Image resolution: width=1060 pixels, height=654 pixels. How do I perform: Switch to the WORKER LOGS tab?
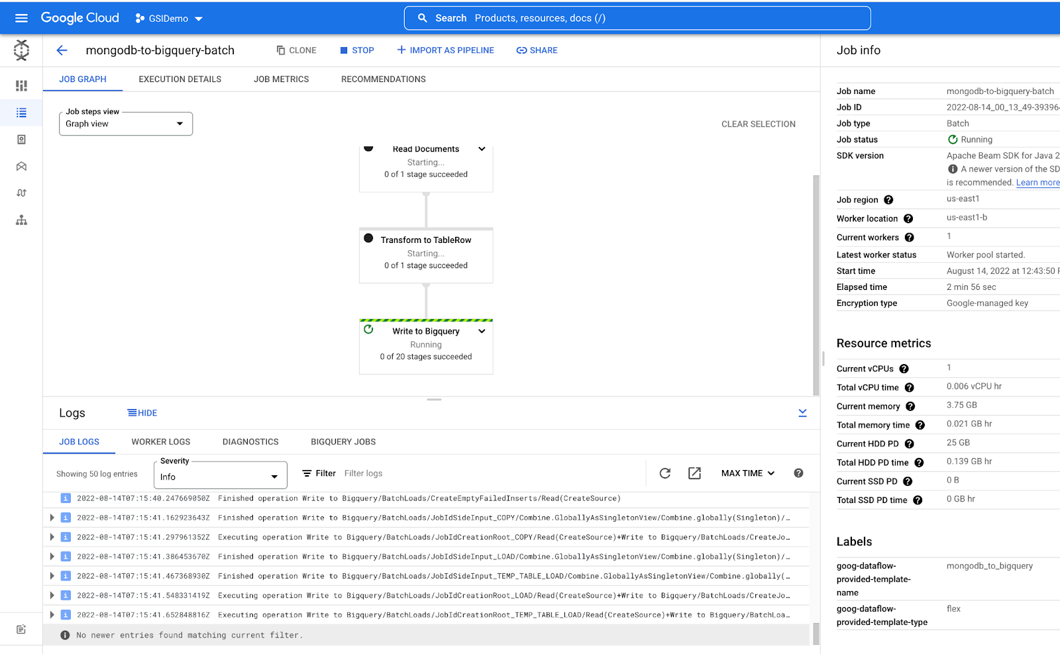click(x=161, y=442)
